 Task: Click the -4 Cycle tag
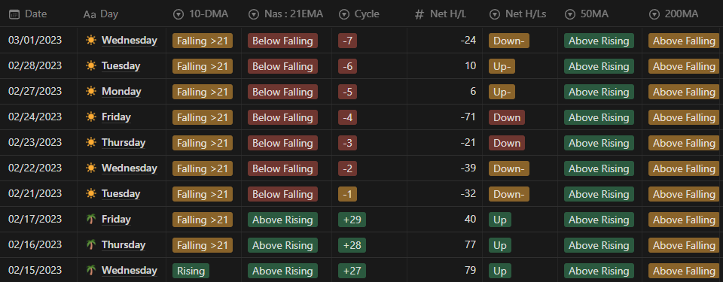point(347,117)
